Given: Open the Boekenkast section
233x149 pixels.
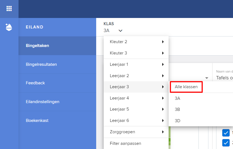Looking at the screenshot, I should pyautogui.click(x=57, y=120).
